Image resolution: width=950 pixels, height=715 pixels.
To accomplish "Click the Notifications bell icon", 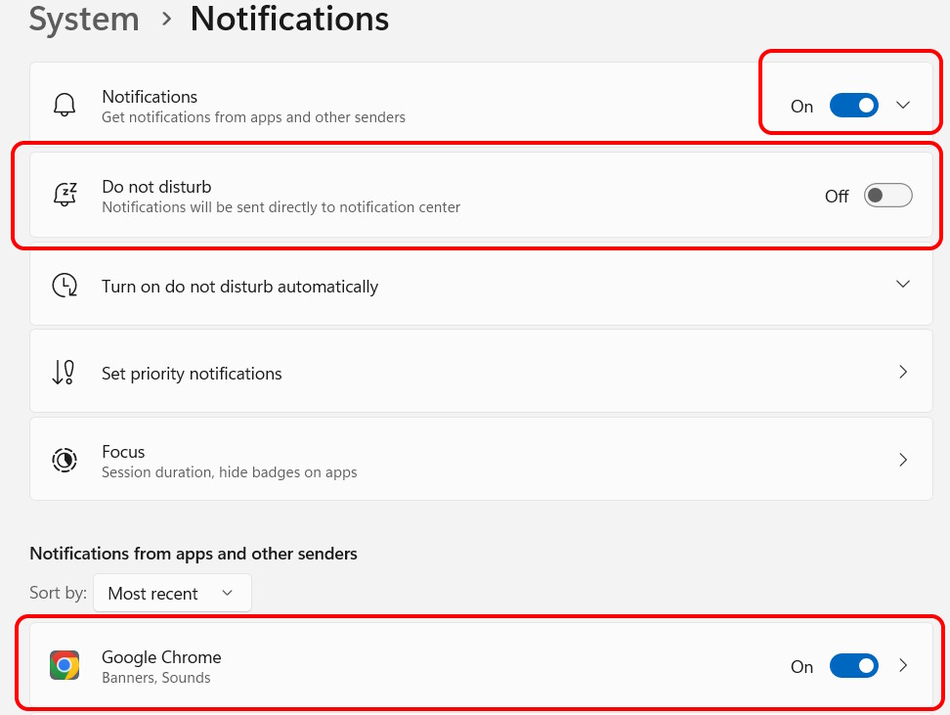I will point(65,105).
